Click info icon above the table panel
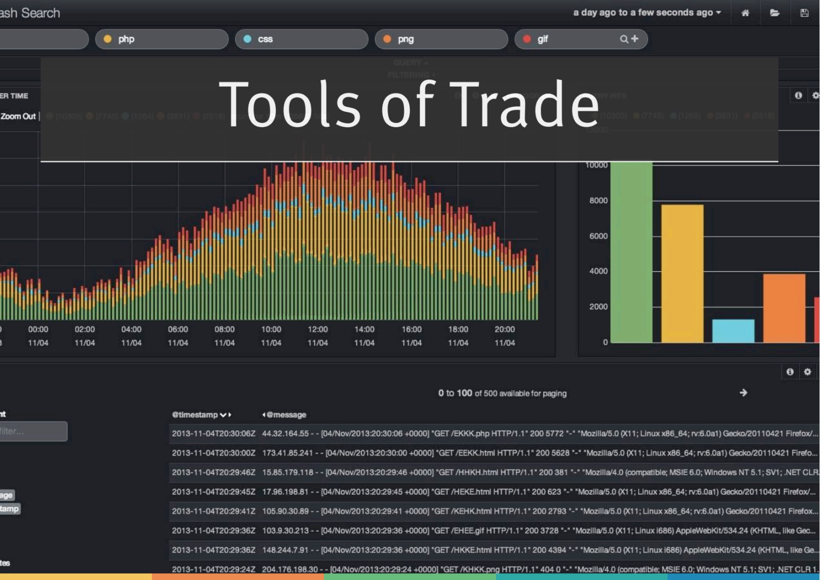 coord(790,372)
